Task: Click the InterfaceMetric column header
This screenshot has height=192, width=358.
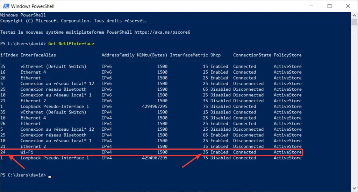Action: point(189,55)
